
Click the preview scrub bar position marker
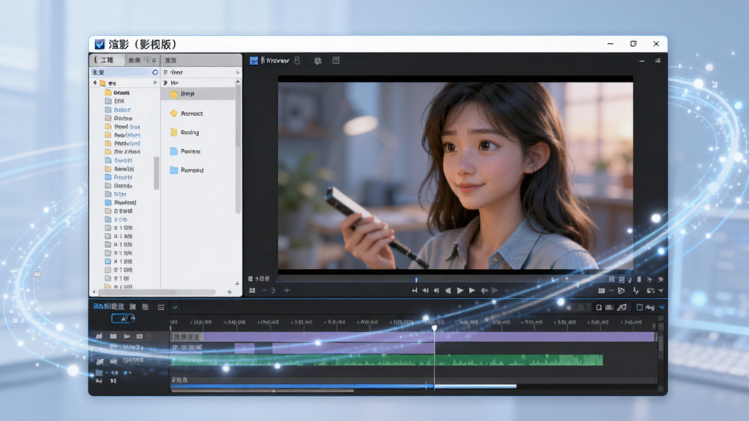coord(416,280)
